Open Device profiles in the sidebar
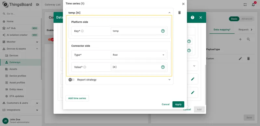 (20, 76)
